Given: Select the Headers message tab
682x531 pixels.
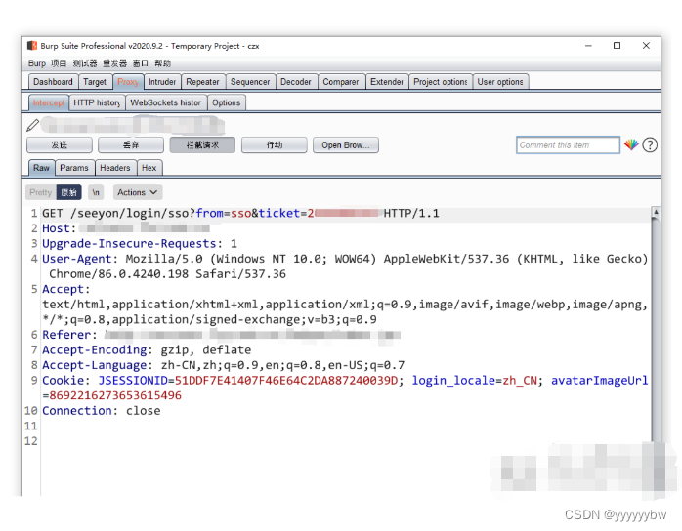Looking at the screenshot, I should 115,168.
